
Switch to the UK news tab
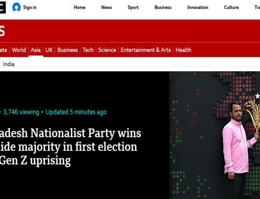(49, 50)
